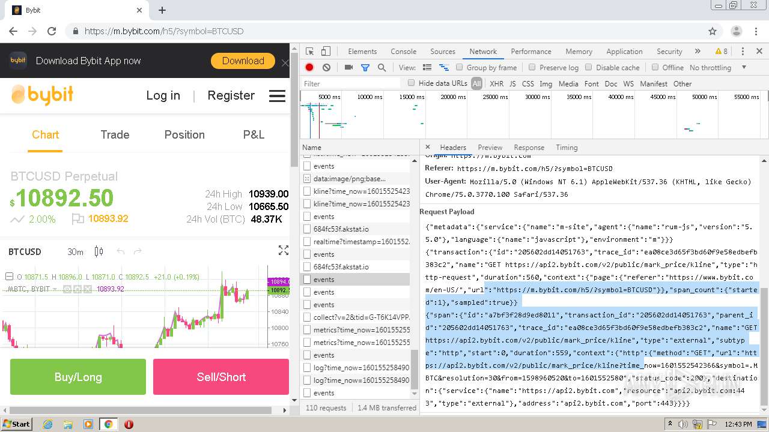Click the green Buy/Long button
This screenshot has height=432, width=769.
pos(78,377)
